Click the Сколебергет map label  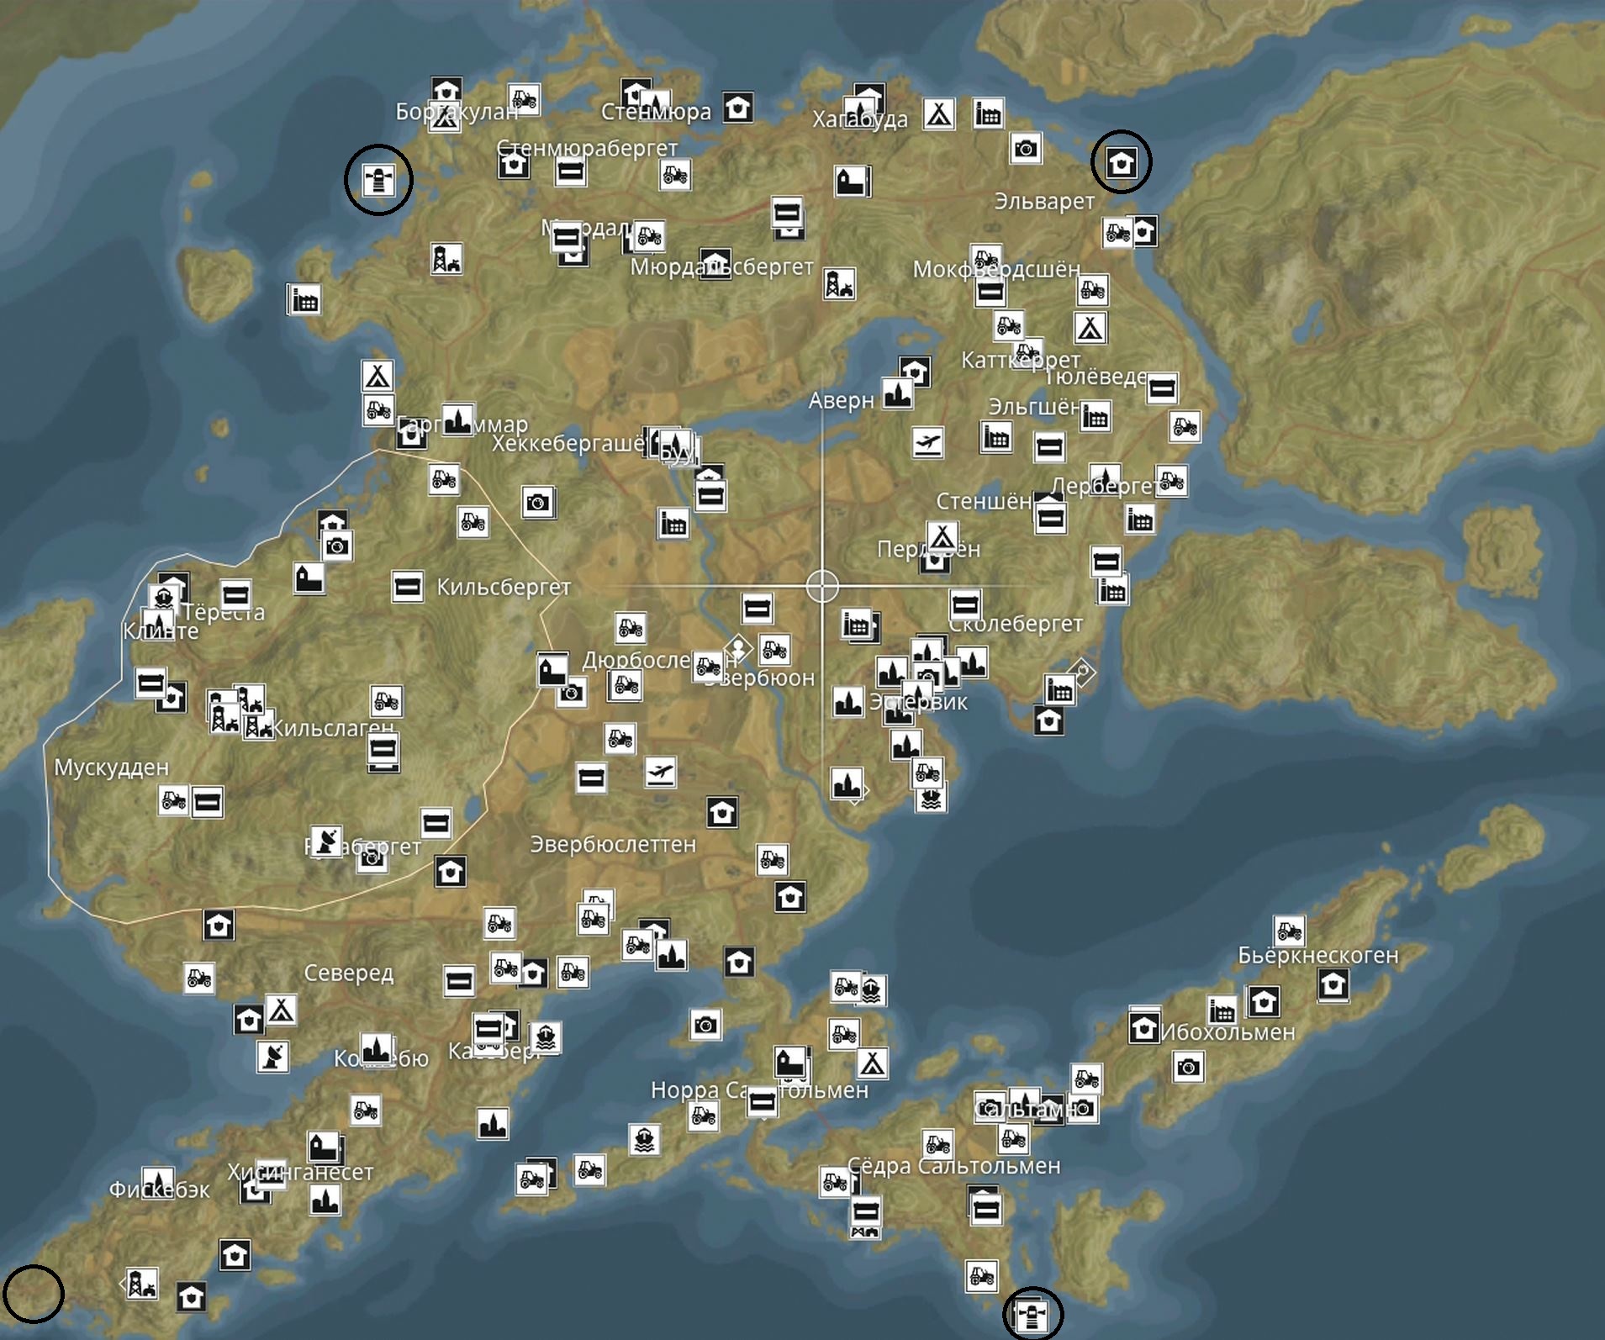pyautogui.click(x=1016, y=624)
